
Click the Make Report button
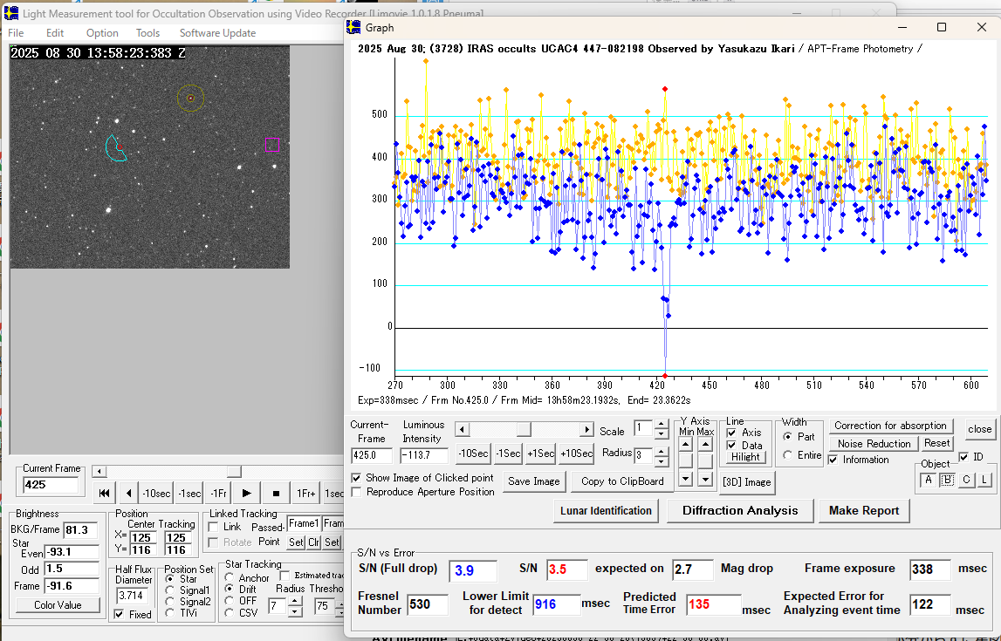point(863,510)
